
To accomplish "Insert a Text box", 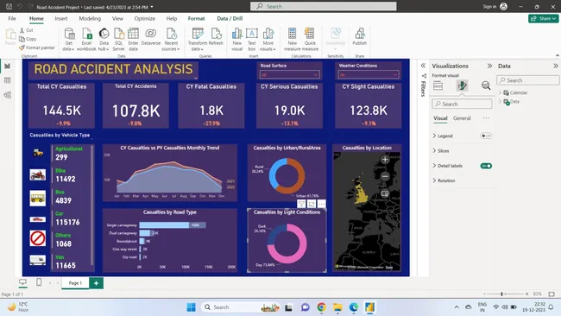I will pos(251,40).
